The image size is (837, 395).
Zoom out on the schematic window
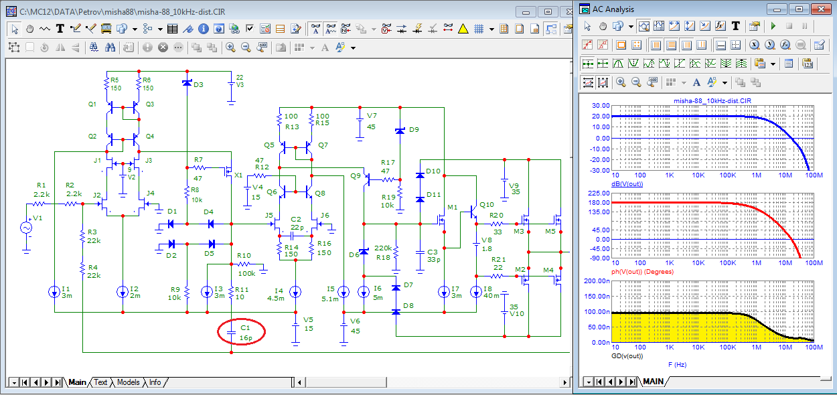coord(246,48)
